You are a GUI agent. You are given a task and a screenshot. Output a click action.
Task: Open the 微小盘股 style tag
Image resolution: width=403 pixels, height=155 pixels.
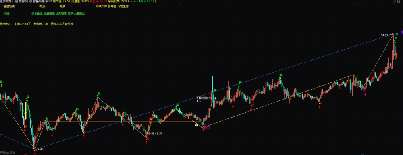click(x=37, y=13)
